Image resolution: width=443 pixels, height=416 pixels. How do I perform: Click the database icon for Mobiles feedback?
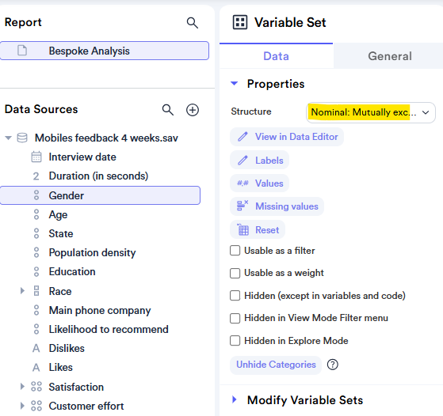tap(22, 138)
